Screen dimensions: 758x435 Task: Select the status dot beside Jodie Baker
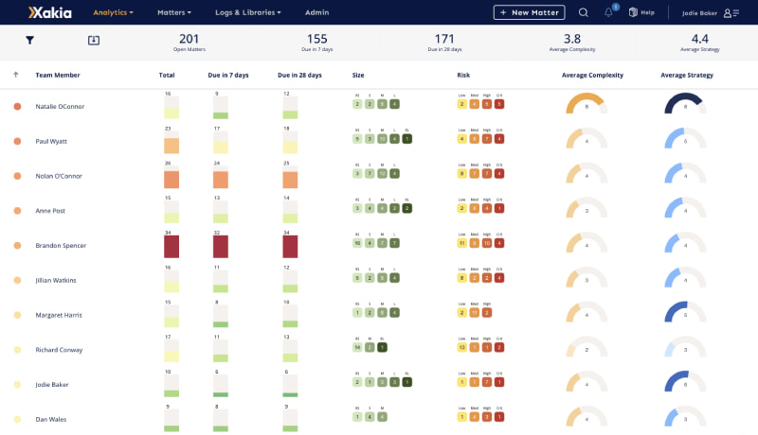[17, 384]
